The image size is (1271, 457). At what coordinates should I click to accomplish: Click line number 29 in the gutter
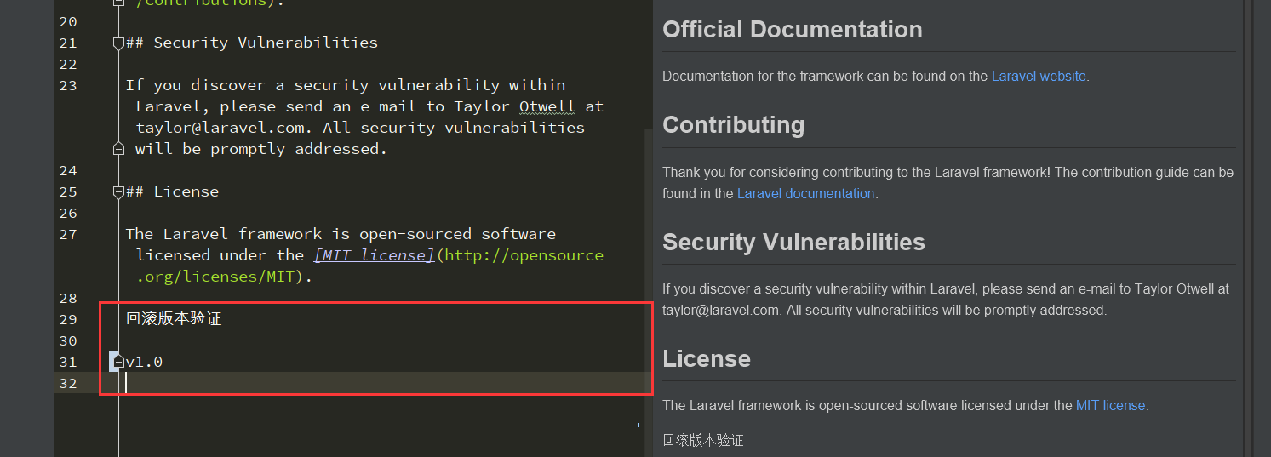coord(68,319)
